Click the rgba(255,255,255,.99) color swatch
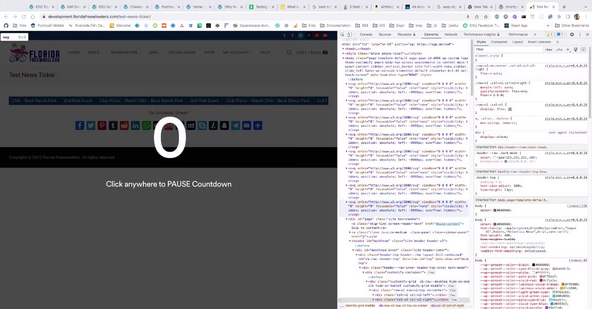592x309 pixels. (x=494, y=158)
